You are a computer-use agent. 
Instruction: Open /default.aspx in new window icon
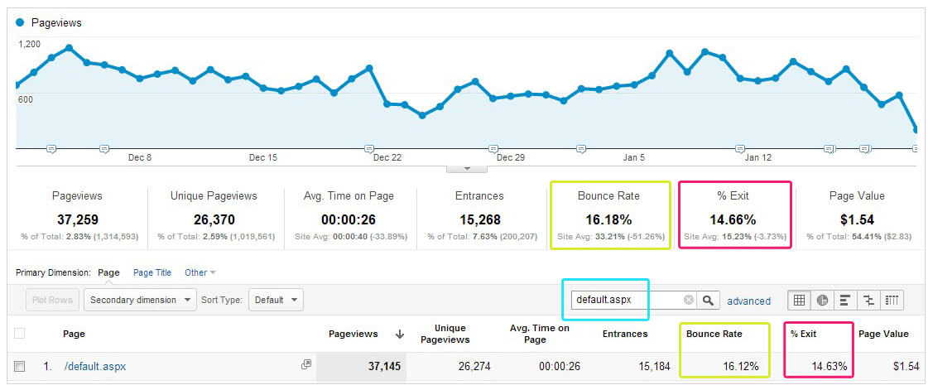pos(305,364)
